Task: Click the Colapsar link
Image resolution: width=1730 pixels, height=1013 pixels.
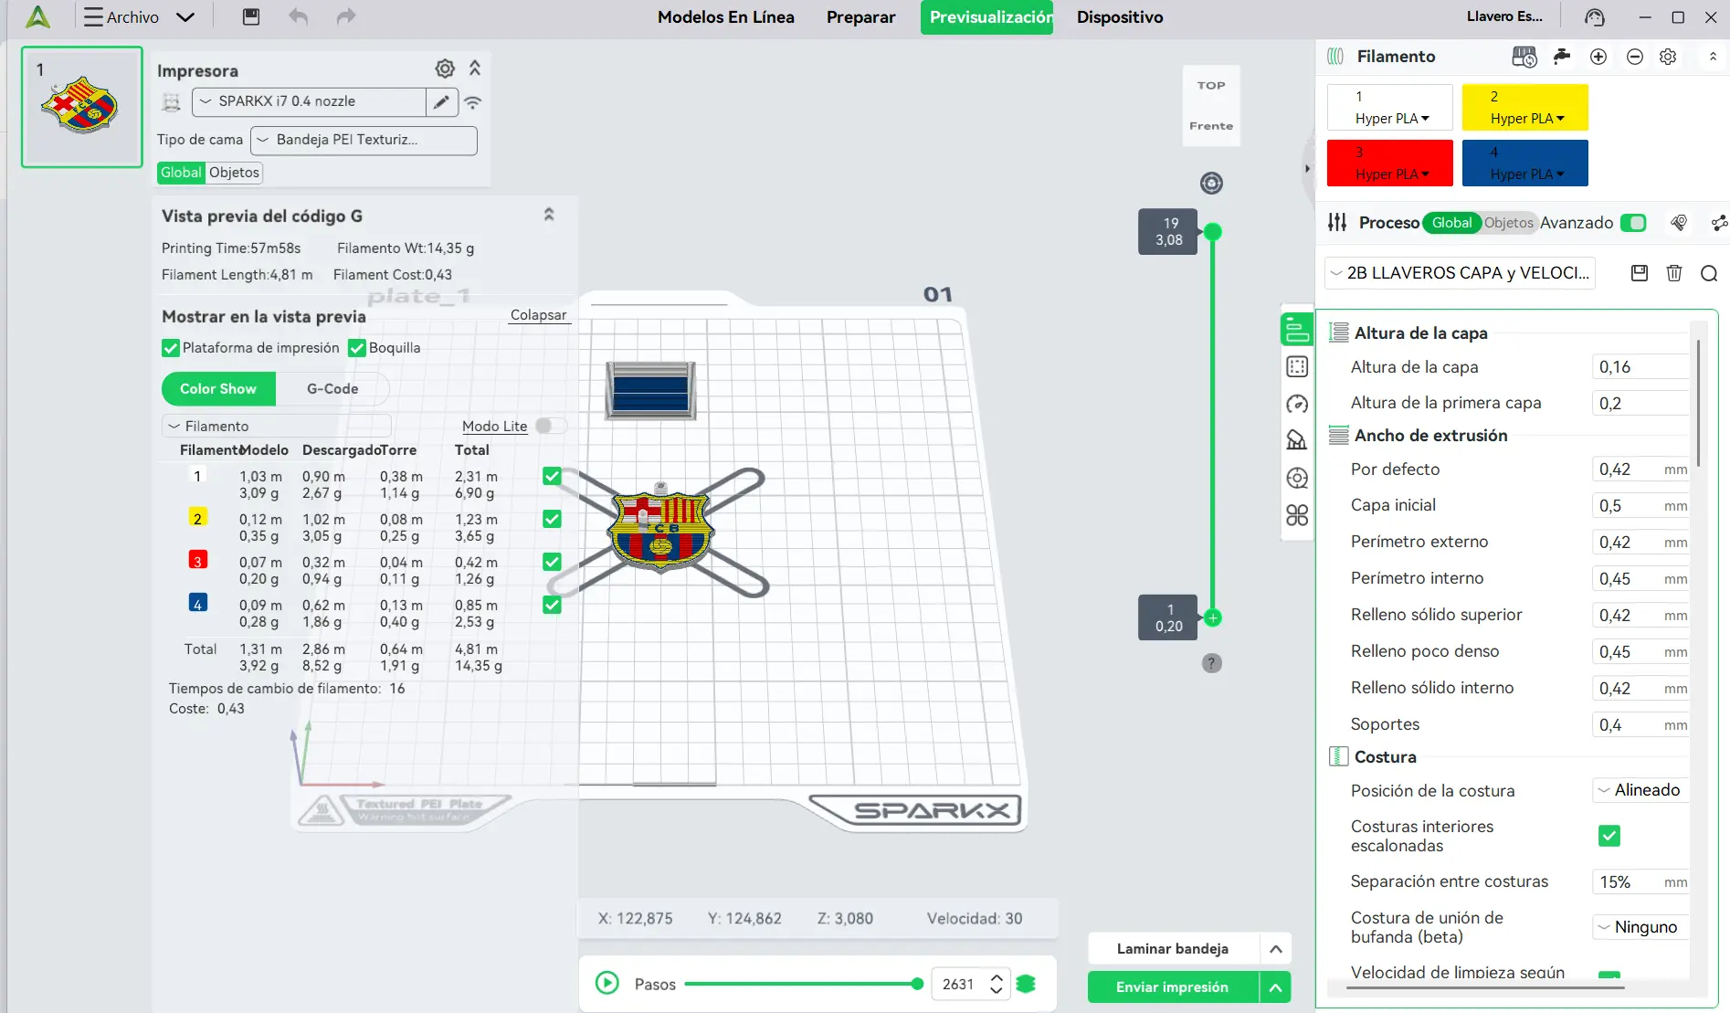Action: click(x=539, y=315)
